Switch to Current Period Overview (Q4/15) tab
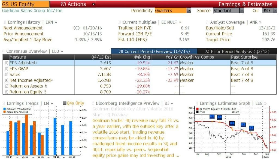Image resolution: width=279 pixels, height=159 pixels. pos(154,51)
